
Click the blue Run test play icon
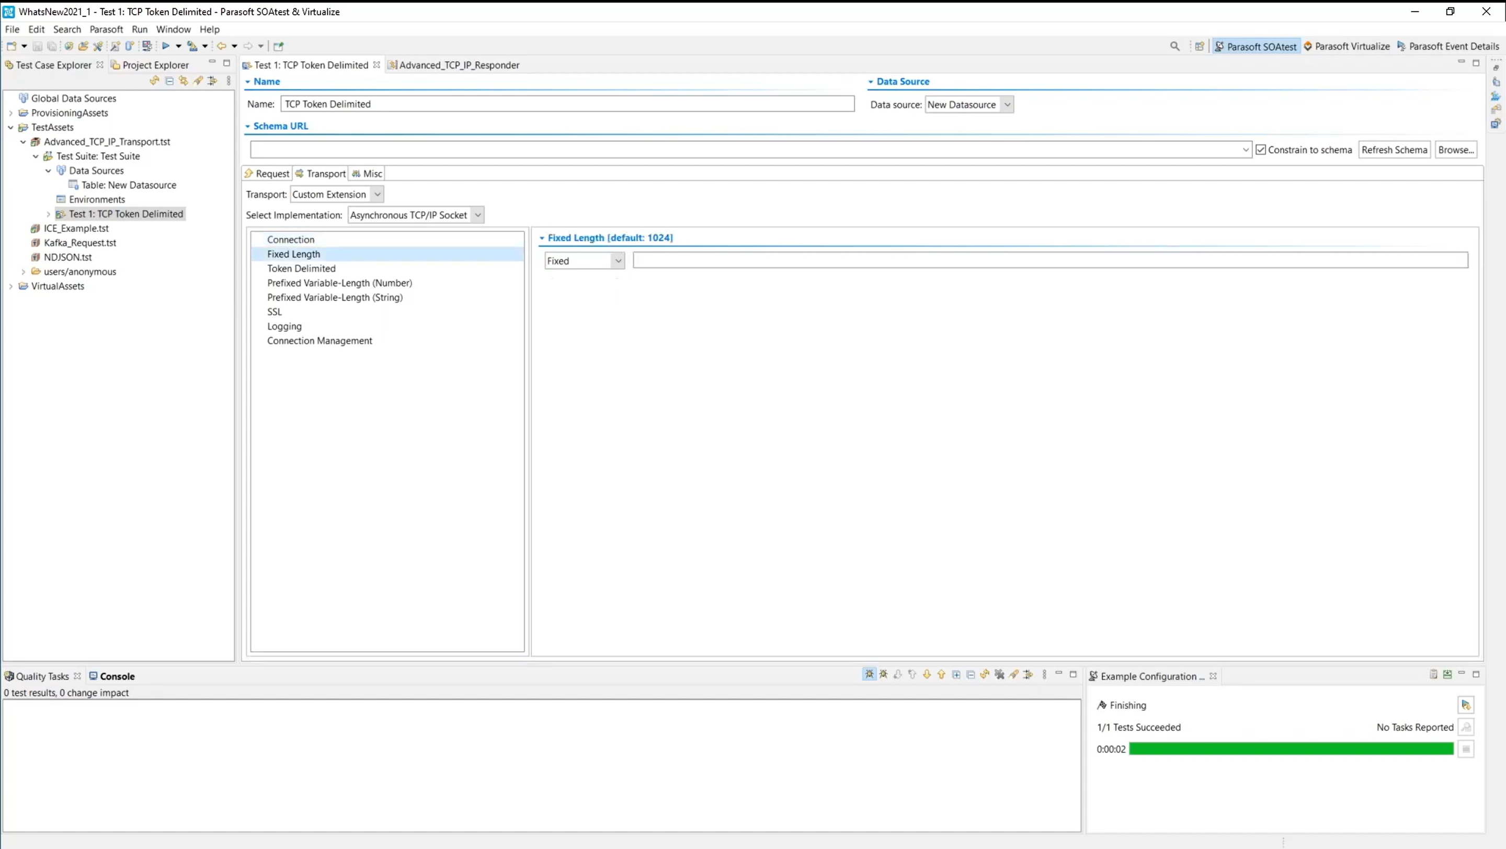[x=166, y=46]
